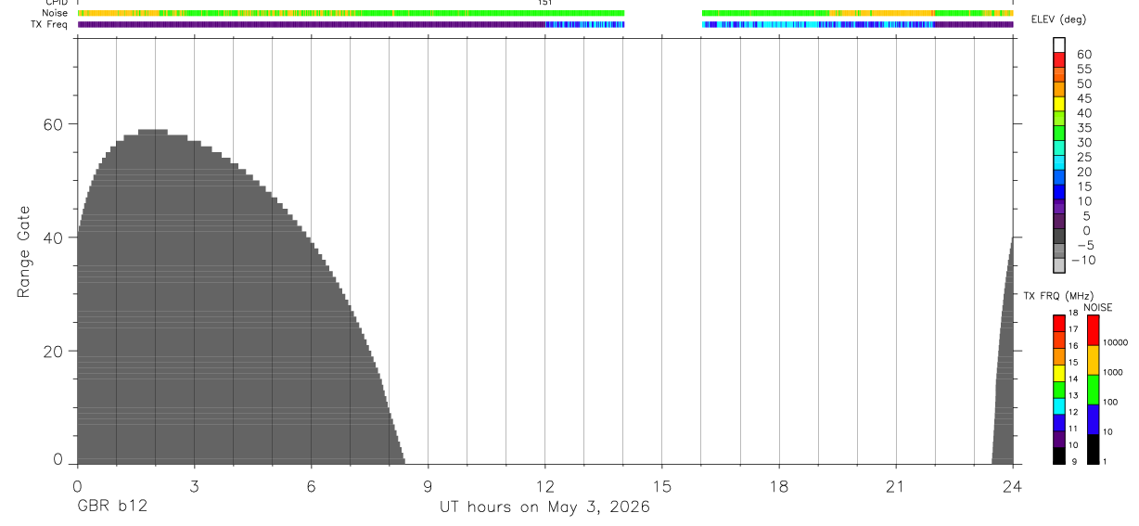Click the red 55–60 swatch in ELEV colorbar
This screenshot has width=1139, height=526.
tap(1059, 60)
